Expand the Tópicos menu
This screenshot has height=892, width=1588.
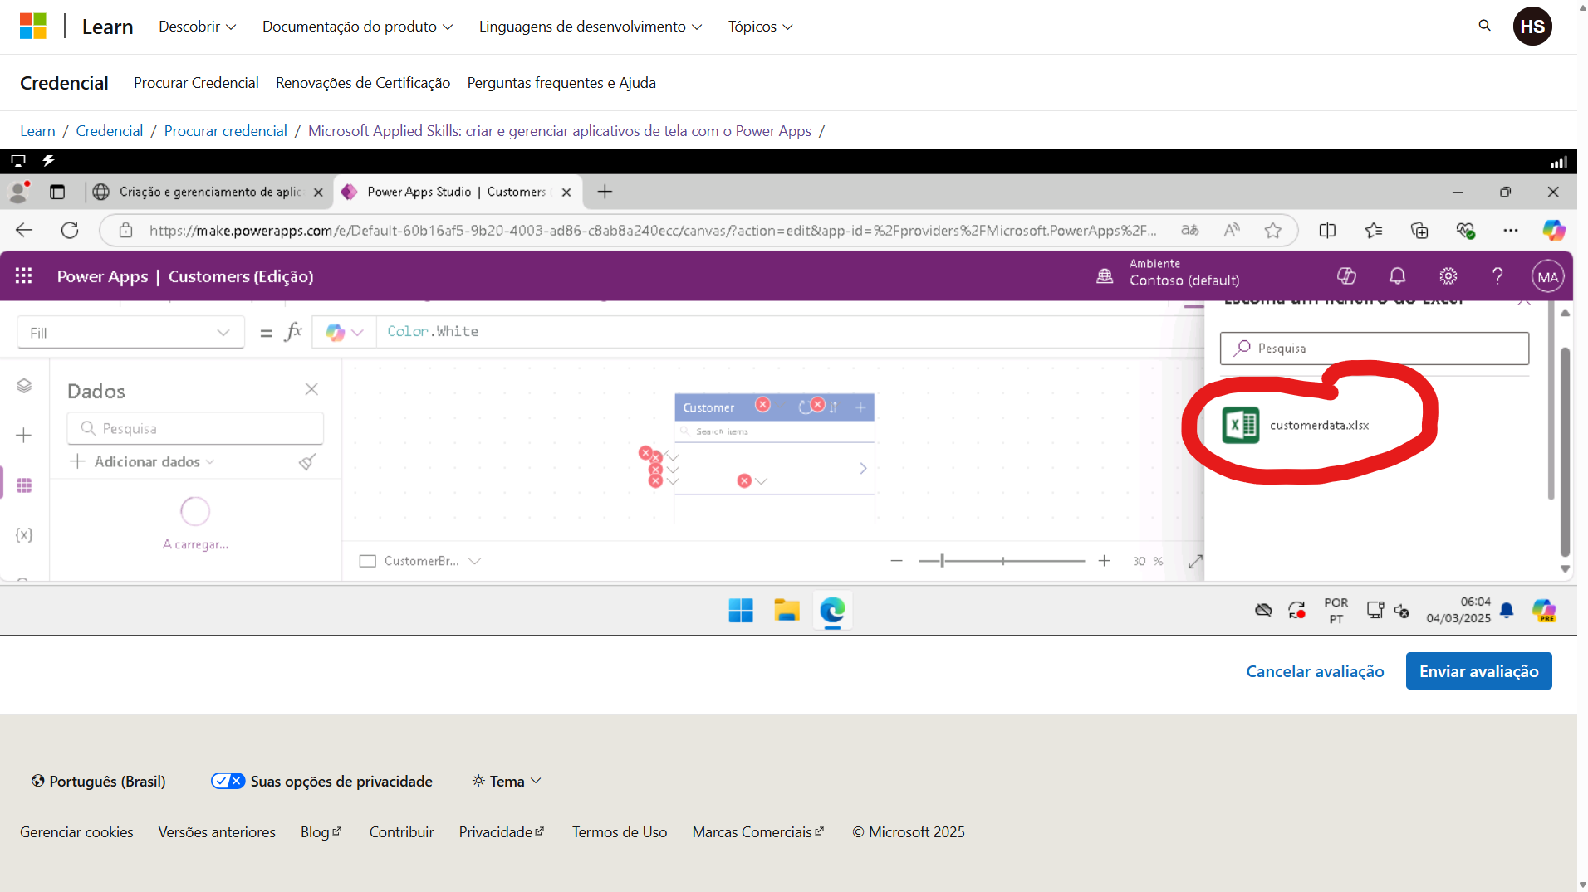761,27
